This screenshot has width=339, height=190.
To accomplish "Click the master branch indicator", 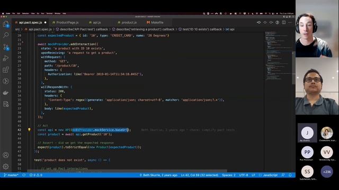I will point(11,175).
